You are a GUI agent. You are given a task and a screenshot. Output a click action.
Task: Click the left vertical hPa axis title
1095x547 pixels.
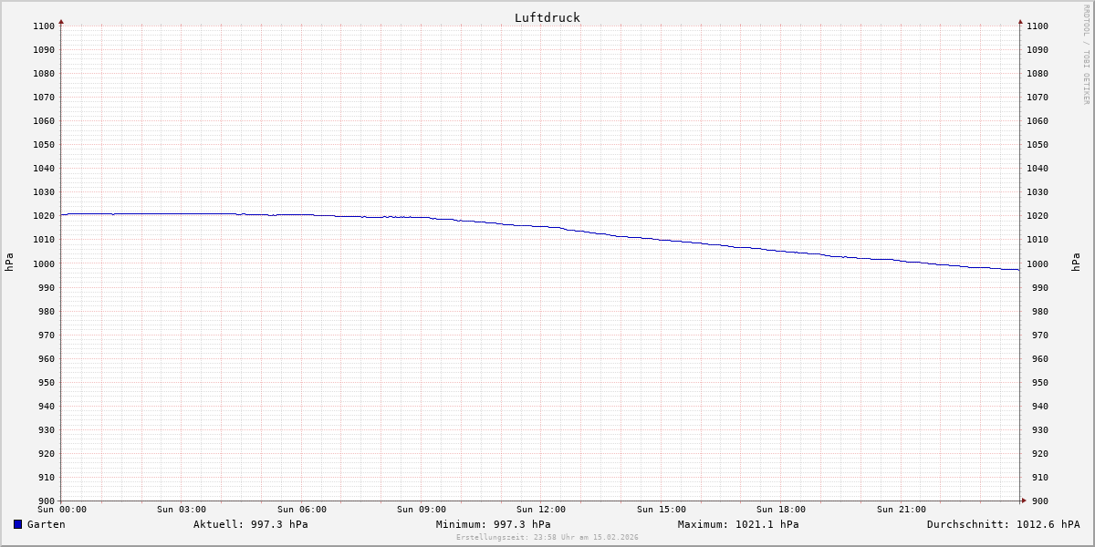(x=9, y=263)
